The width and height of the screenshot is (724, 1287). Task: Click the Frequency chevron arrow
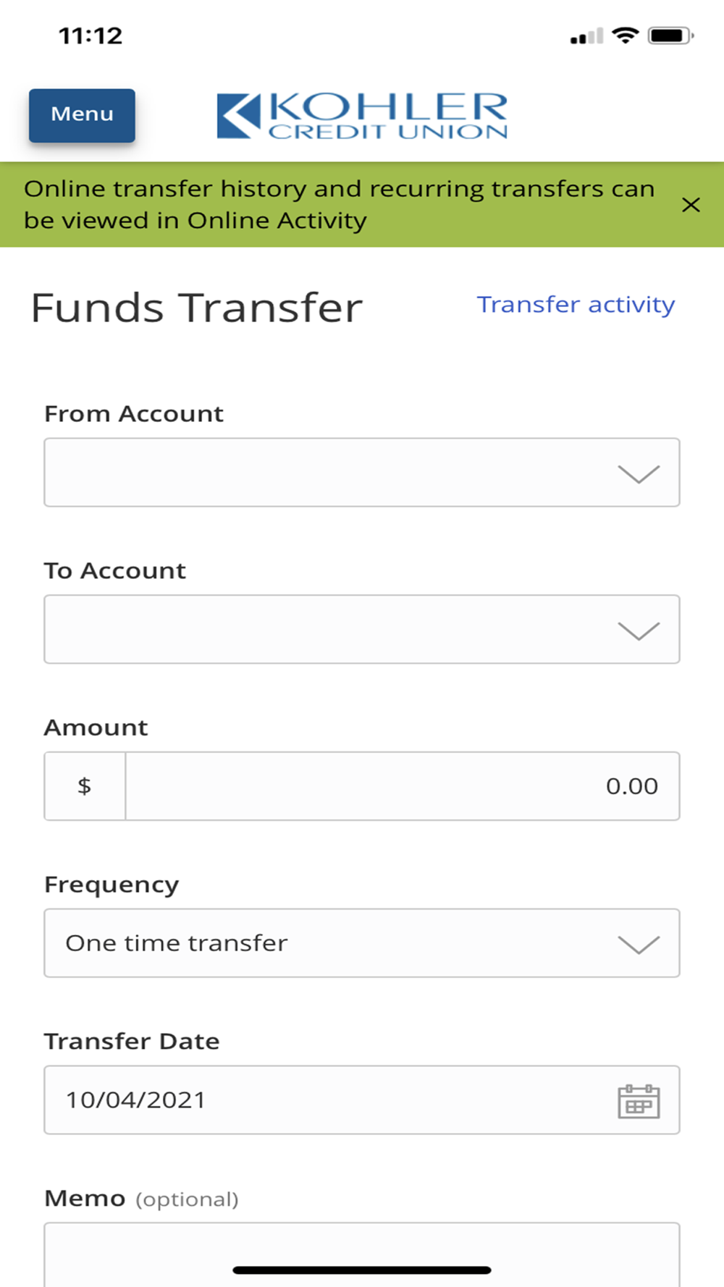pos(639,945)
